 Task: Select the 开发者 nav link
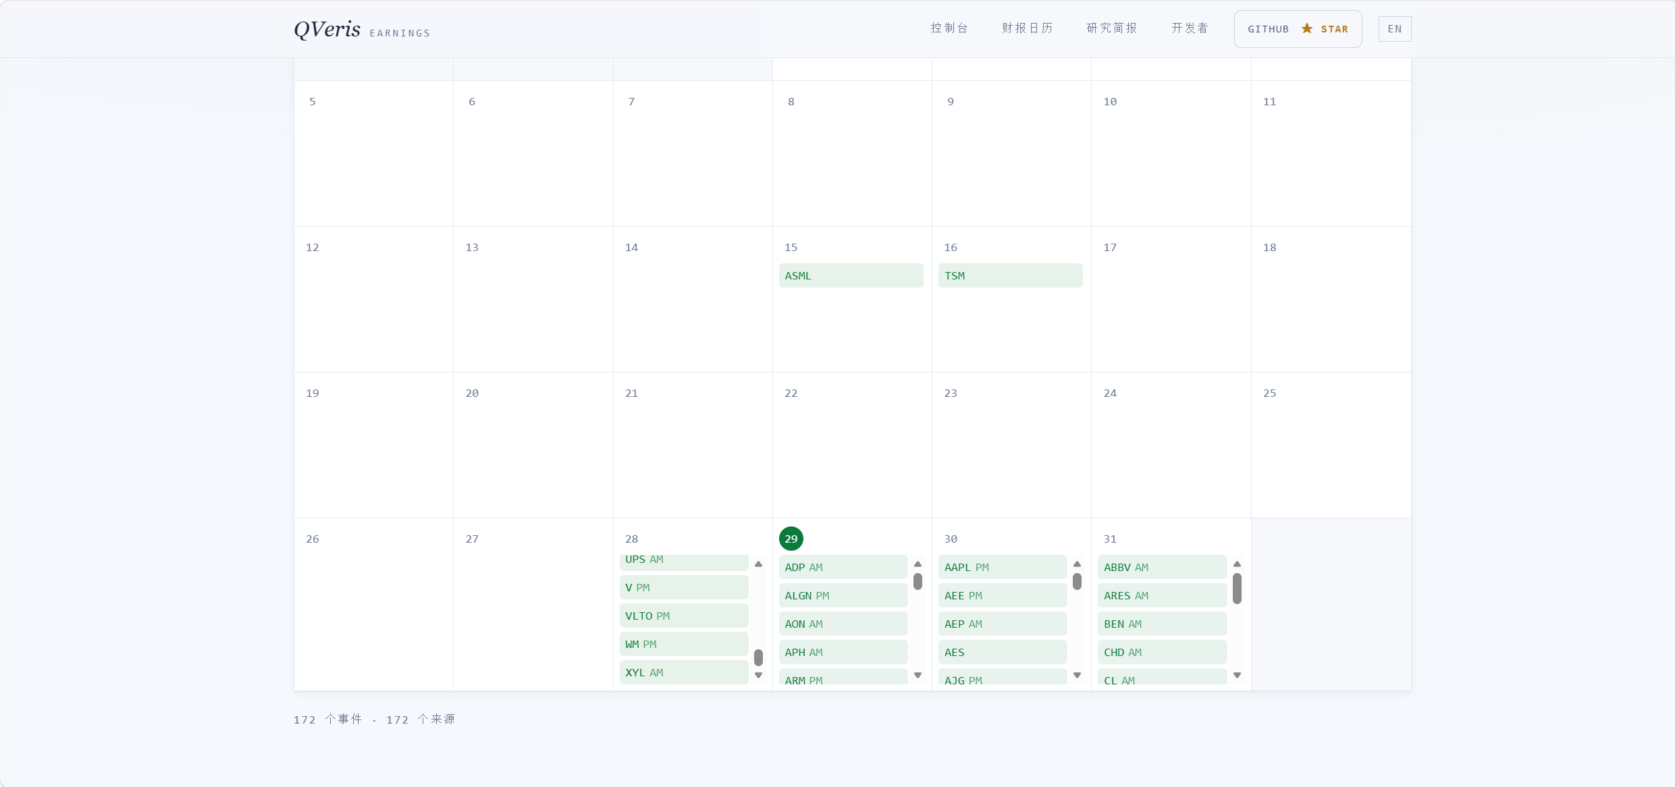(x=1190, y=28)
